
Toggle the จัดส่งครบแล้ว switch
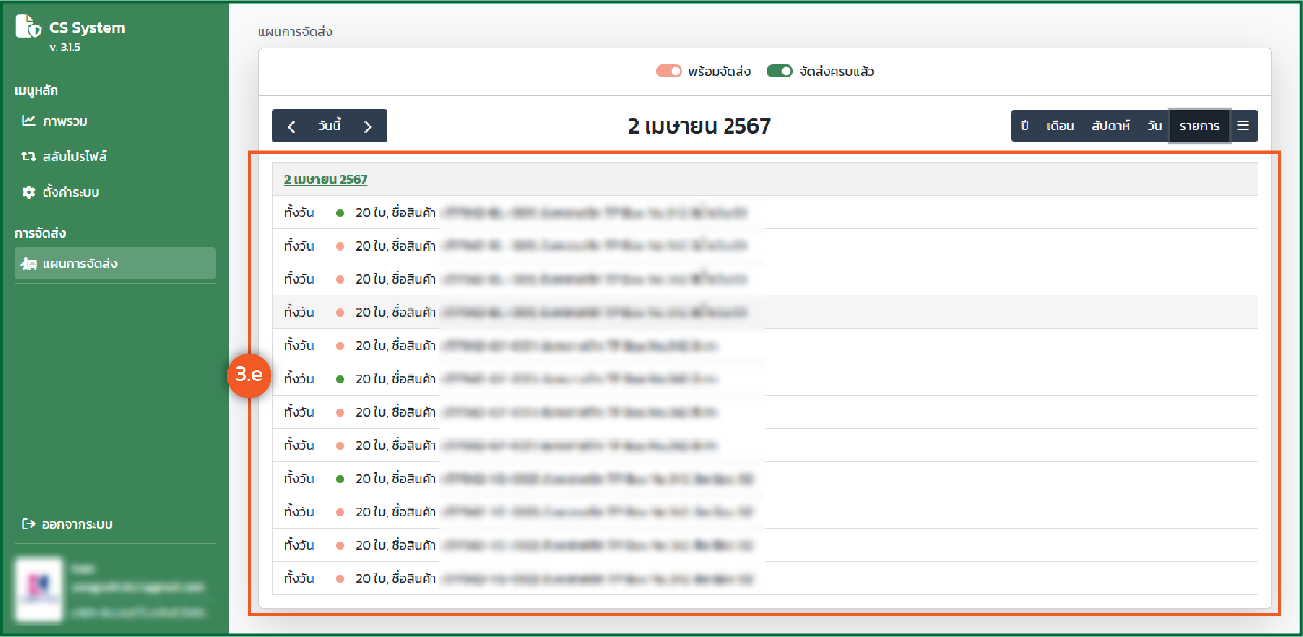pyautogui.click(x=779, y=71)
